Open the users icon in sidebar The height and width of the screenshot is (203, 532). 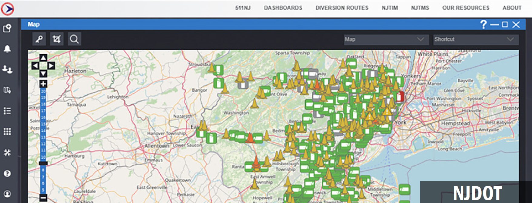click(x=7, y=69)
